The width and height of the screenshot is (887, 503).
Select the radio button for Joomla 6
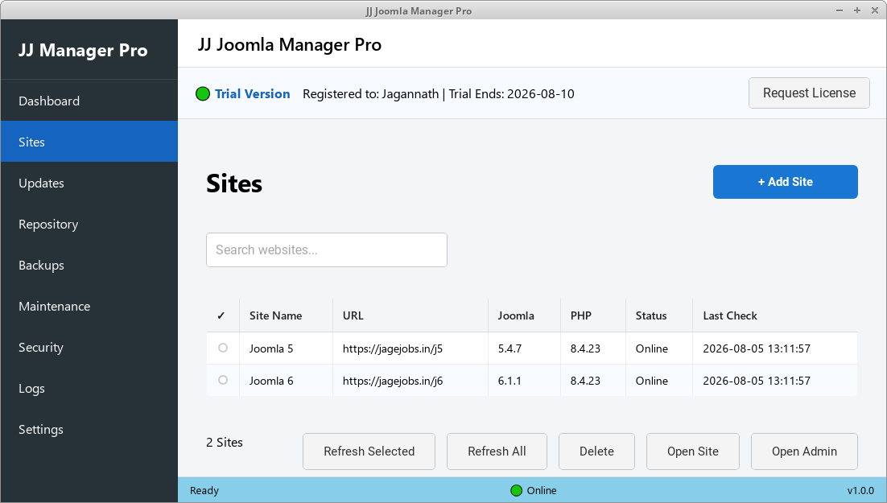(223, 380)
